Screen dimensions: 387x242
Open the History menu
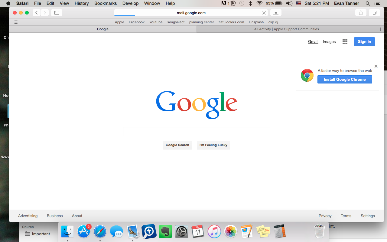click(x=82, y=3)
